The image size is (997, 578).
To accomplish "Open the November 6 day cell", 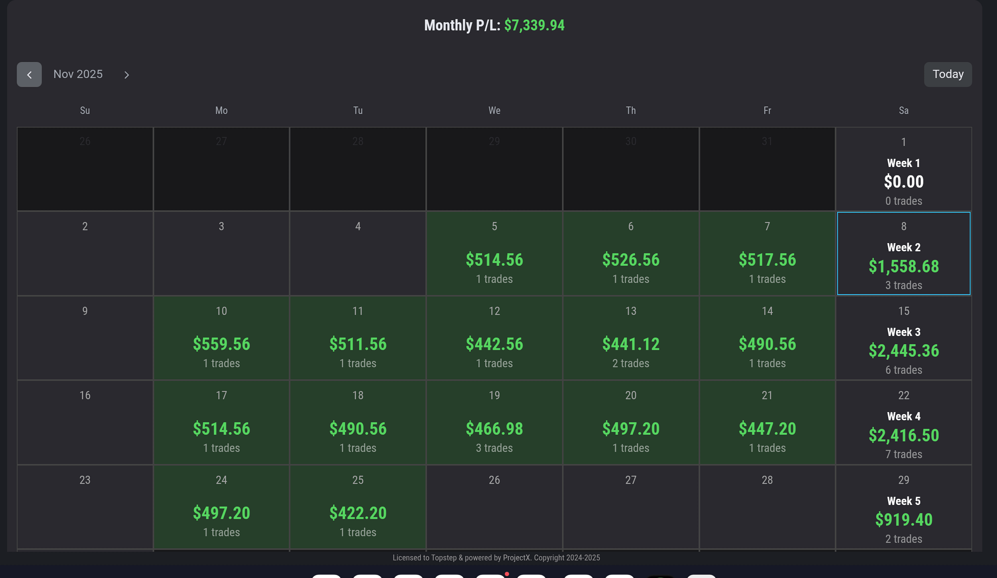I will (x=631, y=253).
